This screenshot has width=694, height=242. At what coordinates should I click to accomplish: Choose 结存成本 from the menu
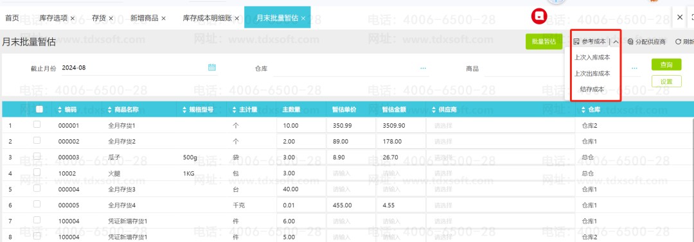click(592, 89)
